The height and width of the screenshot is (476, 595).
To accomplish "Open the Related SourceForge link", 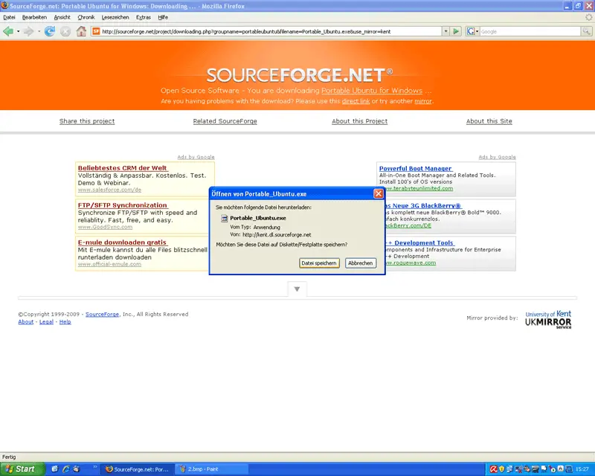I will click(225, 121).
